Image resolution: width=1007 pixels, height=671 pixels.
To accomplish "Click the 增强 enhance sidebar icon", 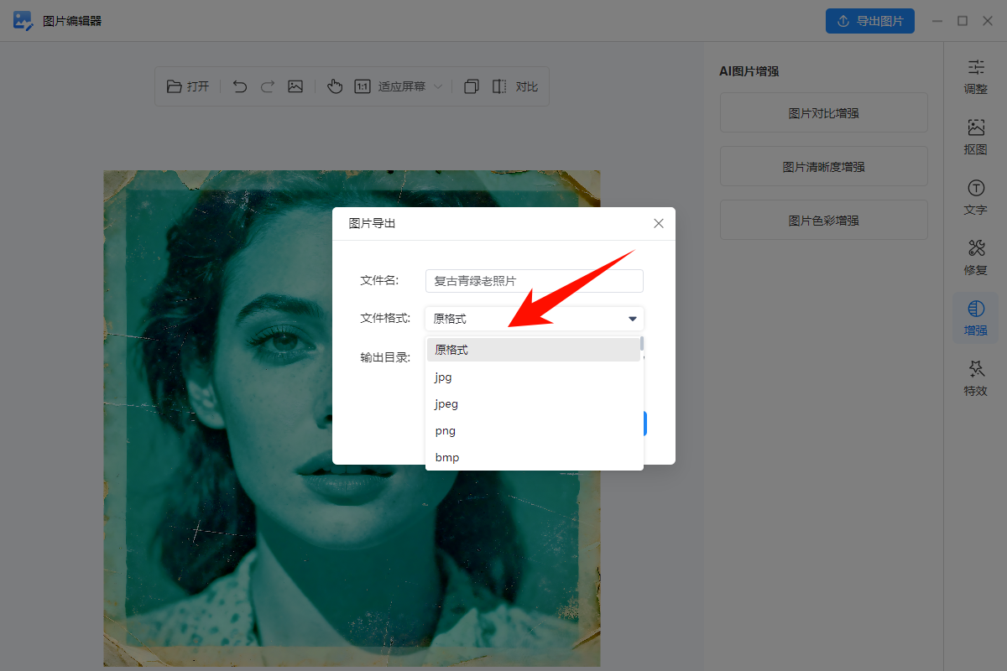I will coord(975,318).
